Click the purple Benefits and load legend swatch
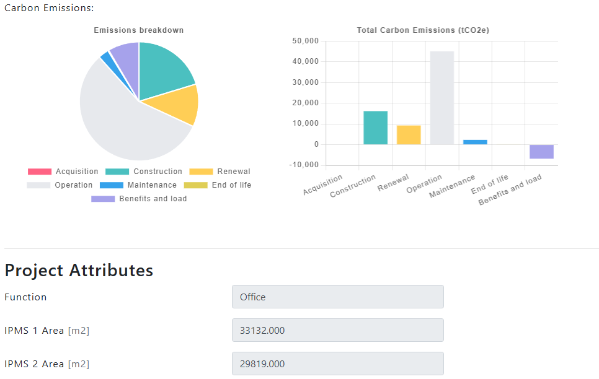Image resolution: width=599 pixels, height=379 pixels. tap(102, 198)
